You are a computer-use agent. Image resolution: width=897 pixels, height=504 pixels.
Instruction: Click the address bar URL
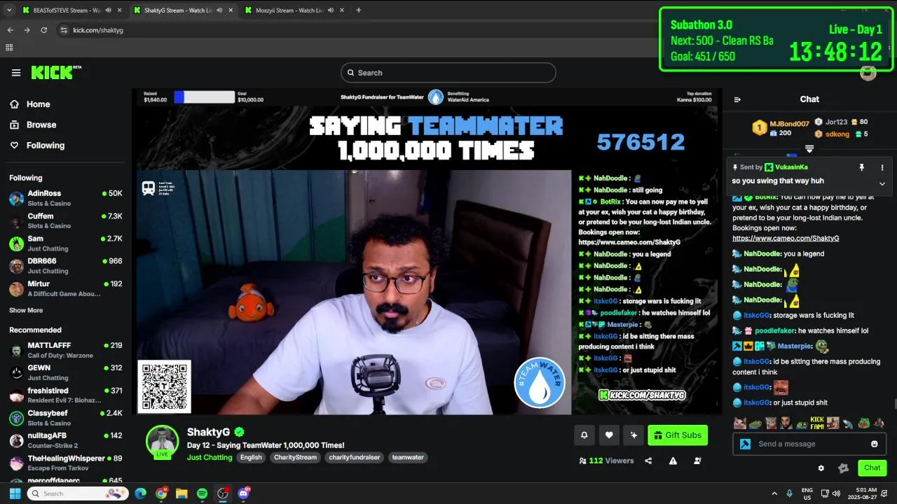98,30
